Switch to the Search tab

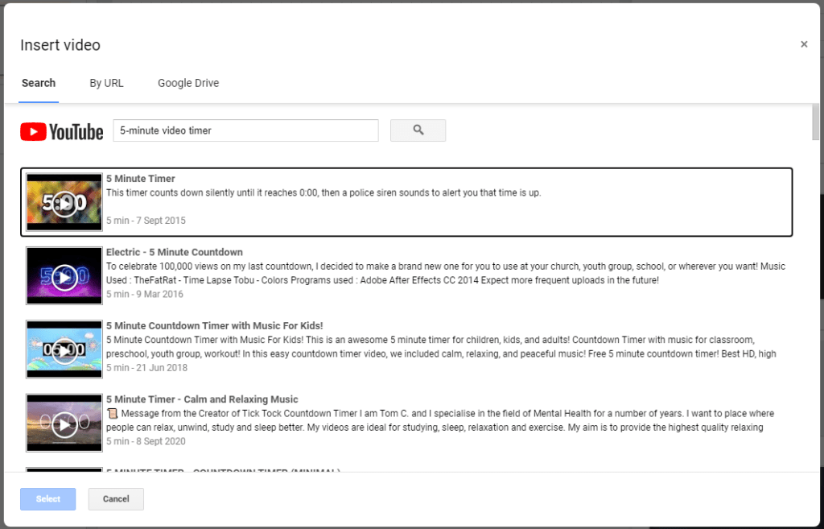pyautogui.click(x=39, y=83)
